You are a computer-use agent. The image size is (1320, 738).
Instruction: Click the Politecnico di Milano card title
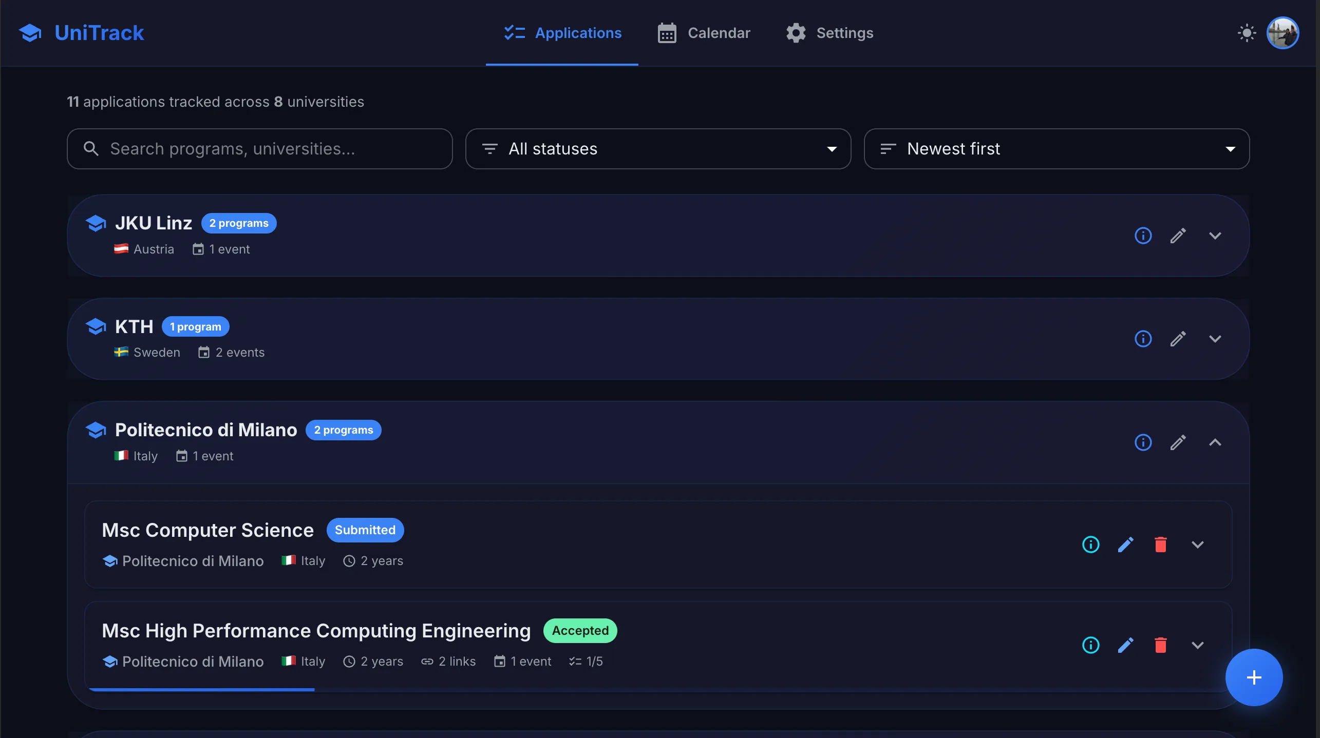pyautogui.click(x=206, y=430)
